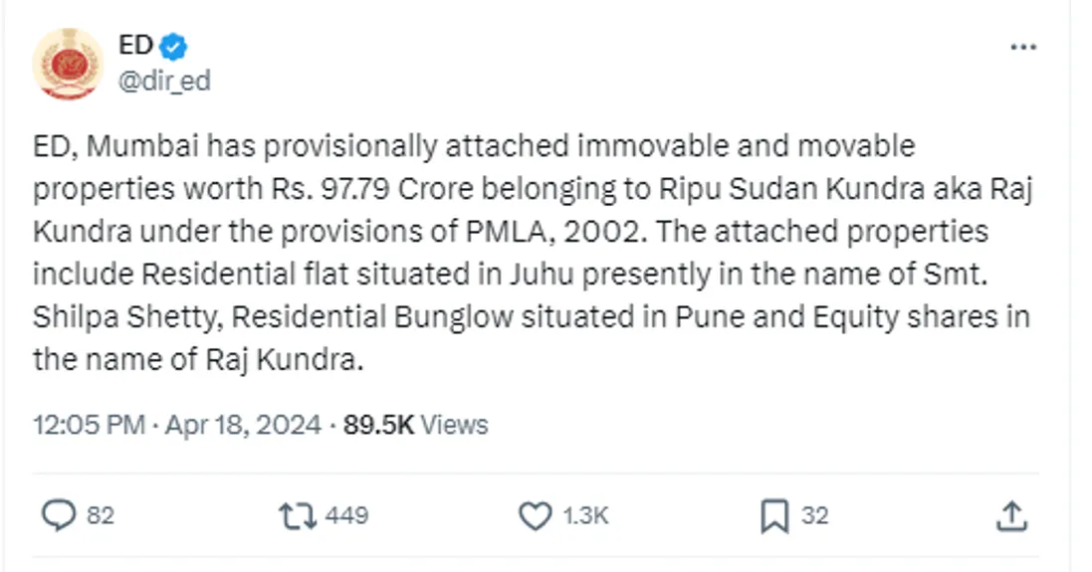Open the share icon menu
Viewport: 1092px width, 572px height.
pyautogui.click(x=1010, y=515)
